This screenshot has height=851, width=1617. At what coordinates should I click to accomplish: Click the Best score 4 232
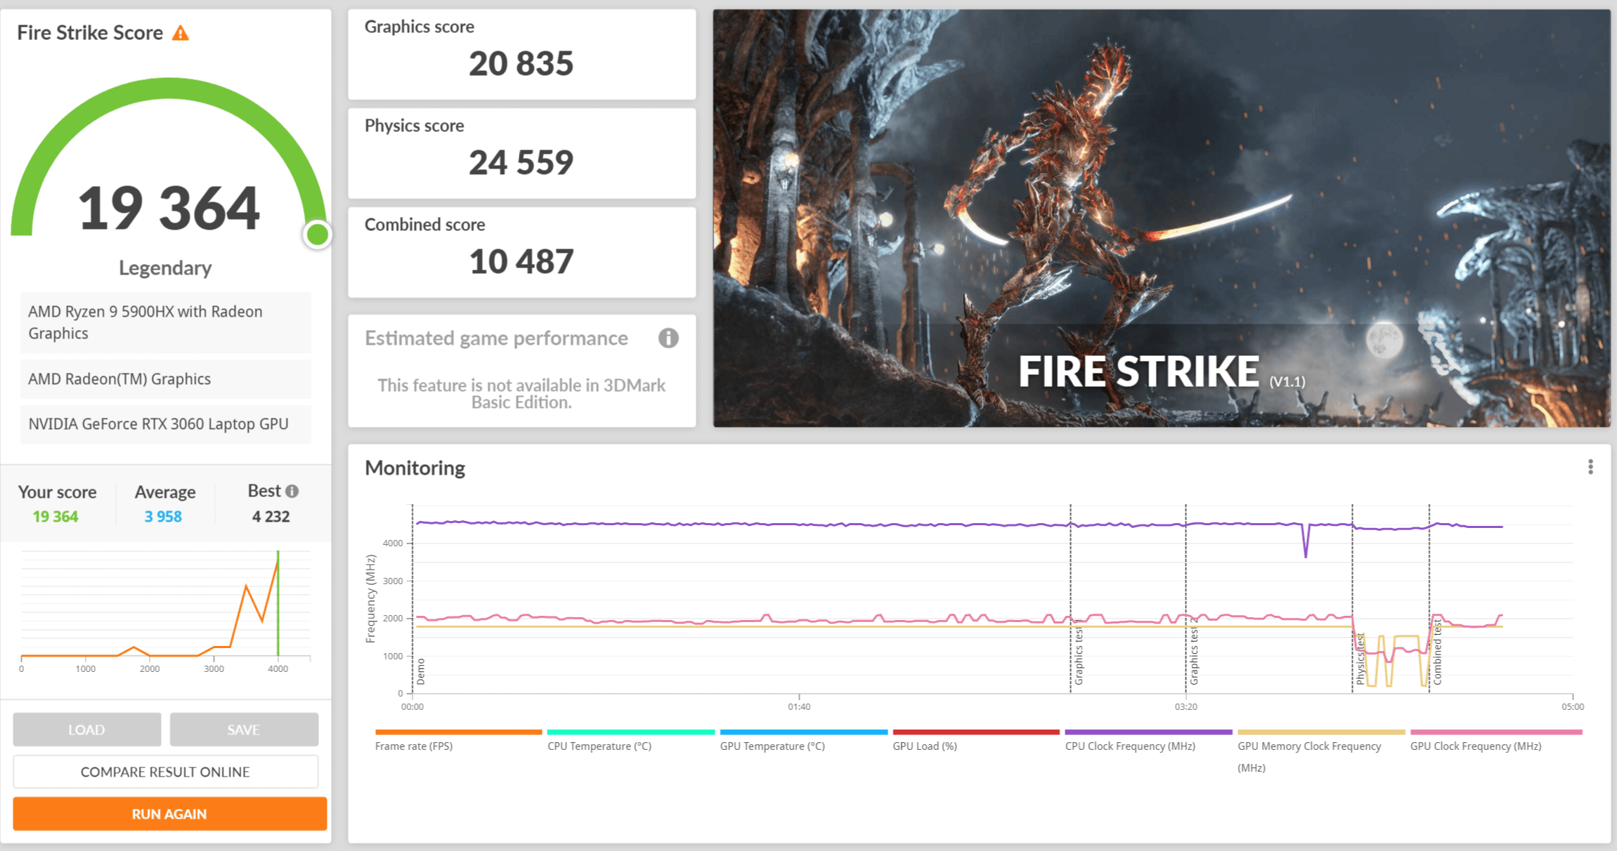[271, 517]
